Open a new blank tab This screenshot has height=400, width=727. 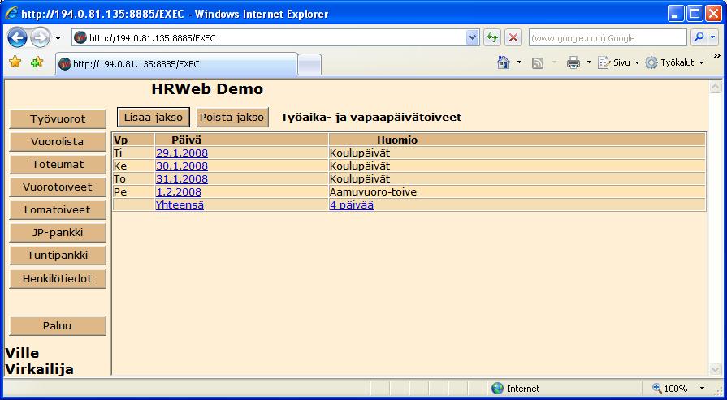309,64
